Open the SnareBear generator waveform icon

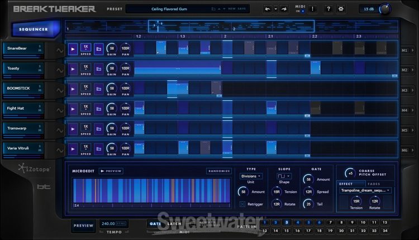pos(60,50)
